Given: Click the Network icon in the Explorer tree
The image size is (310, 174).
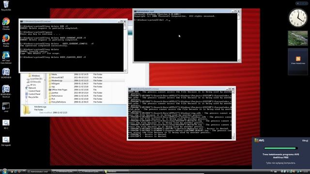Looking at the screenshot, I should (27, 88).
